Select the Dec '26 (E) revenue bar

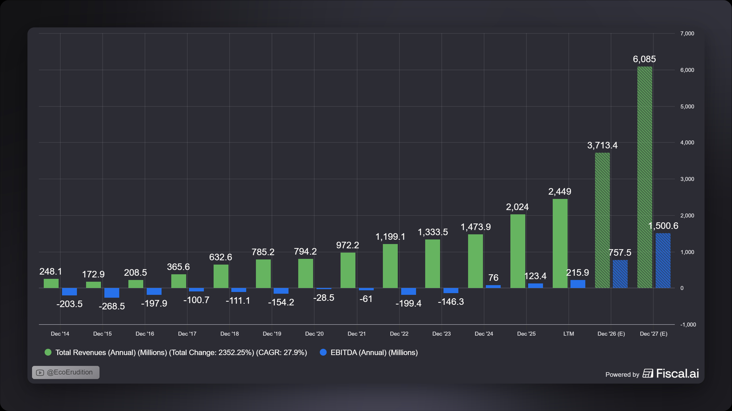click(x=602, y=220)
